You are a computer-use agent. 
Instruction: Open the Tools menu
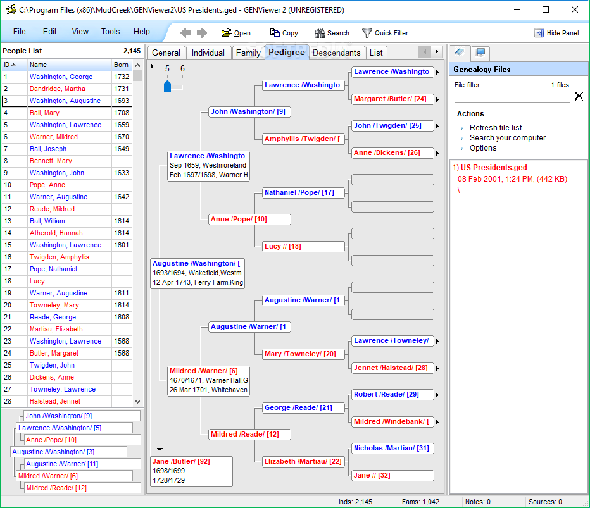110,32
